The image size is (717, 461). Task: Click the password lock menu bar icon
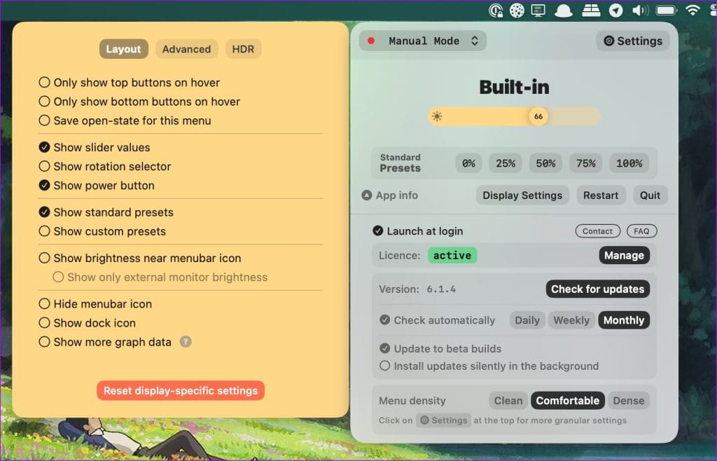coord(496,10)
